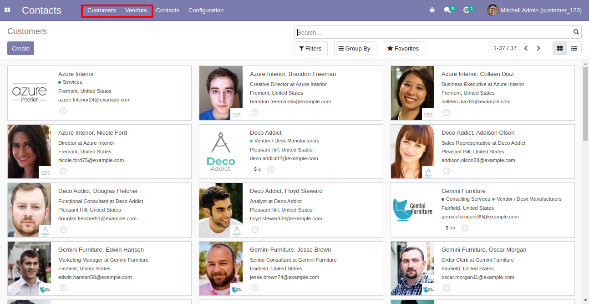Click email colleen.diaz83@example.com
This screenshot has height=304, width=589.
[x=476, y=101]
